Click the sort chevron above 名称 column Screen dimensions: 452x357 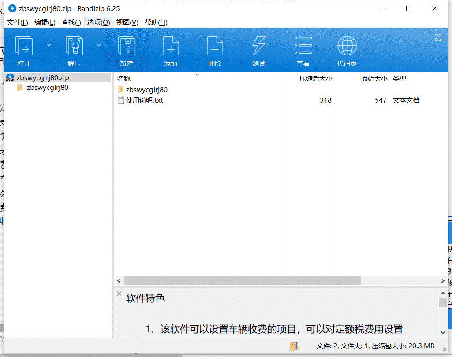coord(197,74)
